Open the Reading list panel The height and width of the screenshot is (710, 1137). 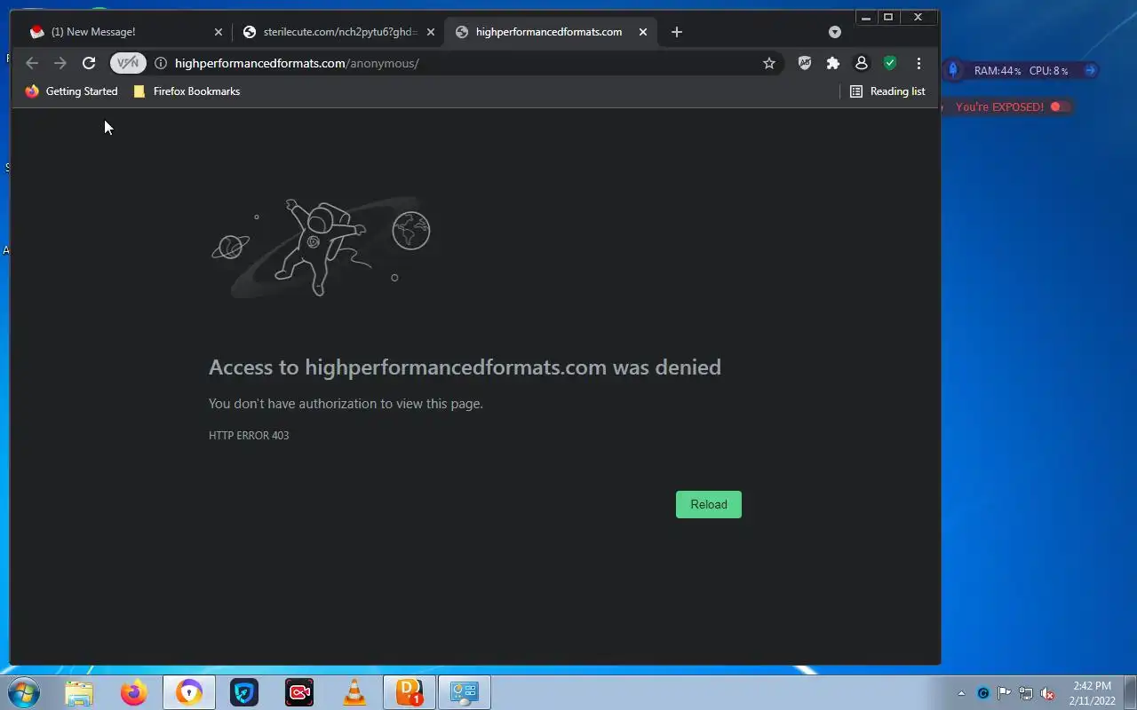[887, 91]
